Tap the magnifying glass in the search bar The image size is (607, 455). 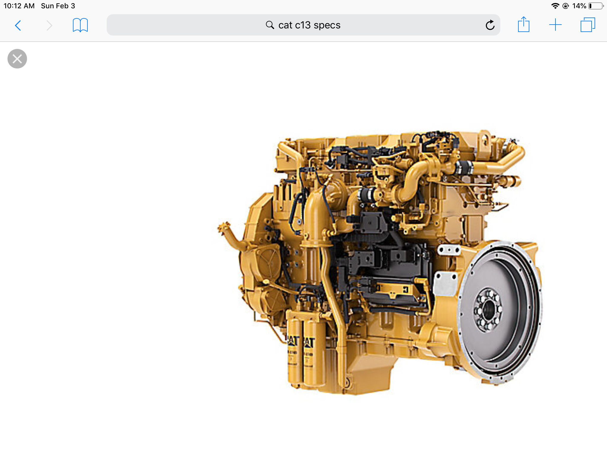pos(270,25)
